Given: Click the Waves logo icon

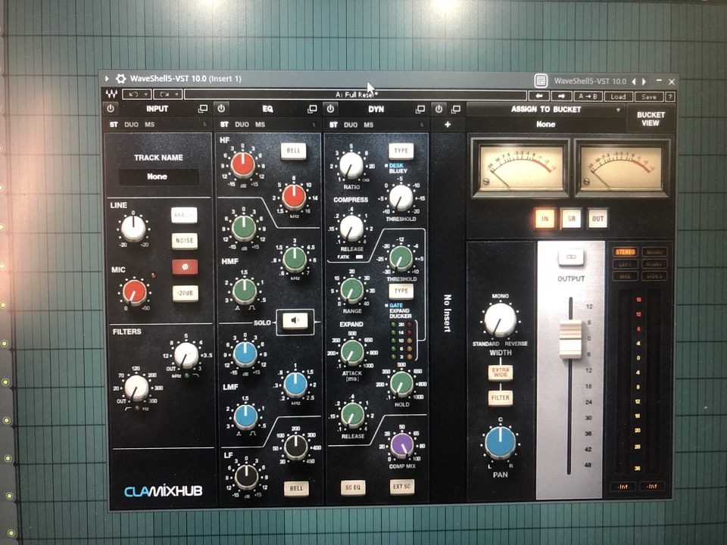Looking at the screenshot, I should [111, 94].
